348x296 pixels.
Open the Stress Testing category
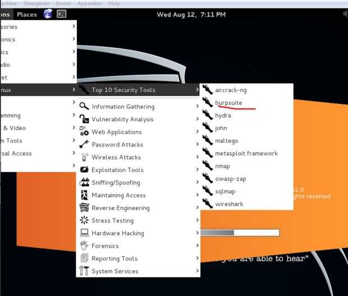tap(138, 220)
